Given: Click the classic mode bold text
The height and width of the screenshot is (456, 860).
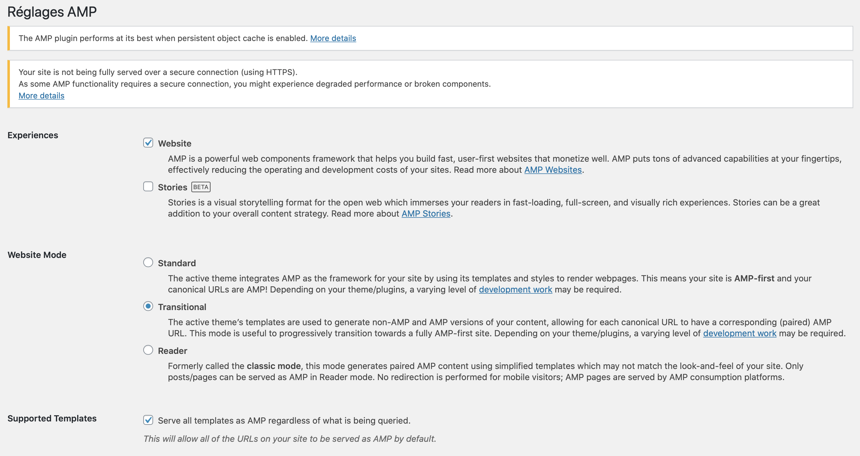Looking at the screenshot, I should click(x=274, y=366).
